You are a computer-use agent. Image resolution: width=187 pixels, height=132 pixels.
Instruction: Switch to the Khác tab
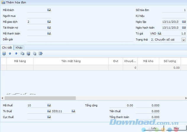pos(19,47)
